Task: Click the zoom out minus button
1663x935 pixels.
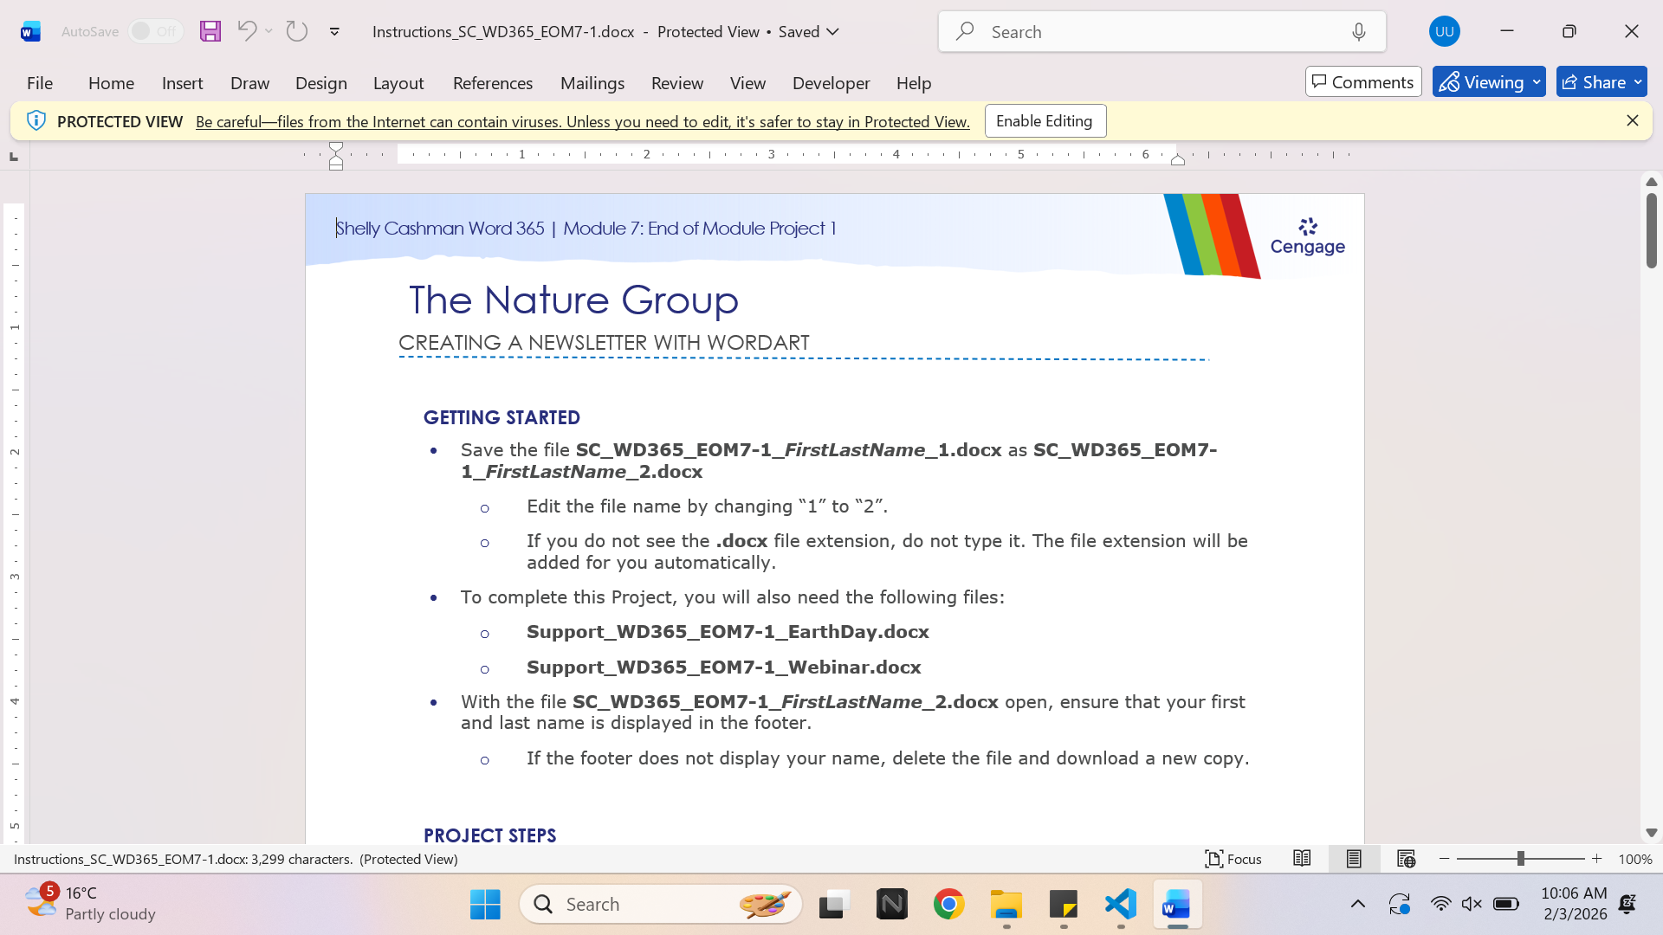Action: click(1444, 859)
